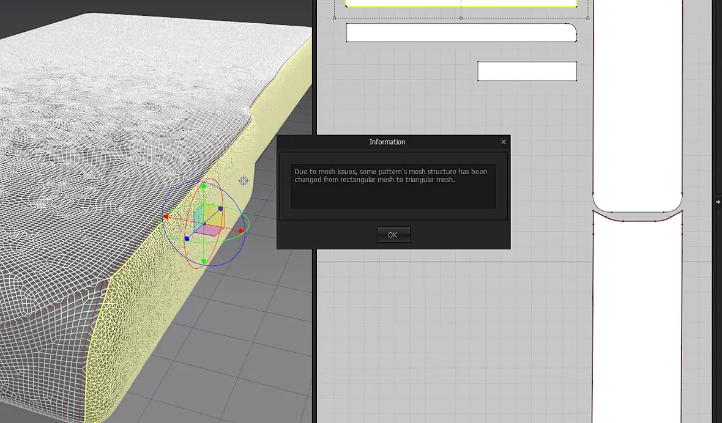The image size is (722, 423).
Task: Click the crosshair target marker in the 3D view
Action: pos(244,181)
